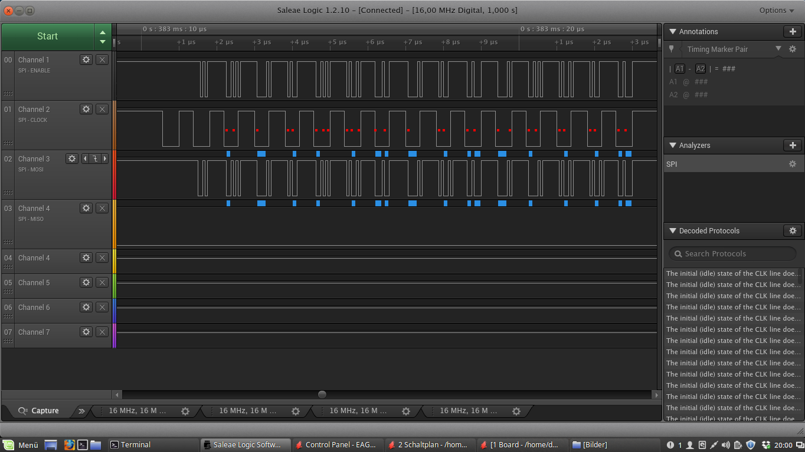Open Timing Marker Pair settings gear
The width and height of the screenshot is (805, 452).
[x=793, y=49]
